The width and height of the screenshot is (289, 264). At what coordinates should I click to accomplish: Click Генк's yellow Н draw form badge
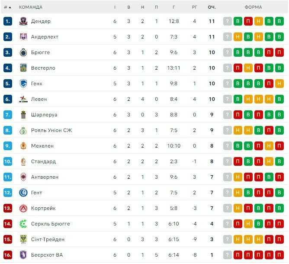click(x=279, y=84)
